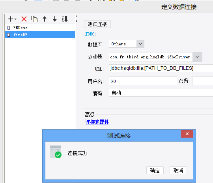Image resolution: width=213 pixels, height=183 pixels.
Task: Close the 测试连接 dialog with X
Action: pyautogui.click(x=187, y=134)
